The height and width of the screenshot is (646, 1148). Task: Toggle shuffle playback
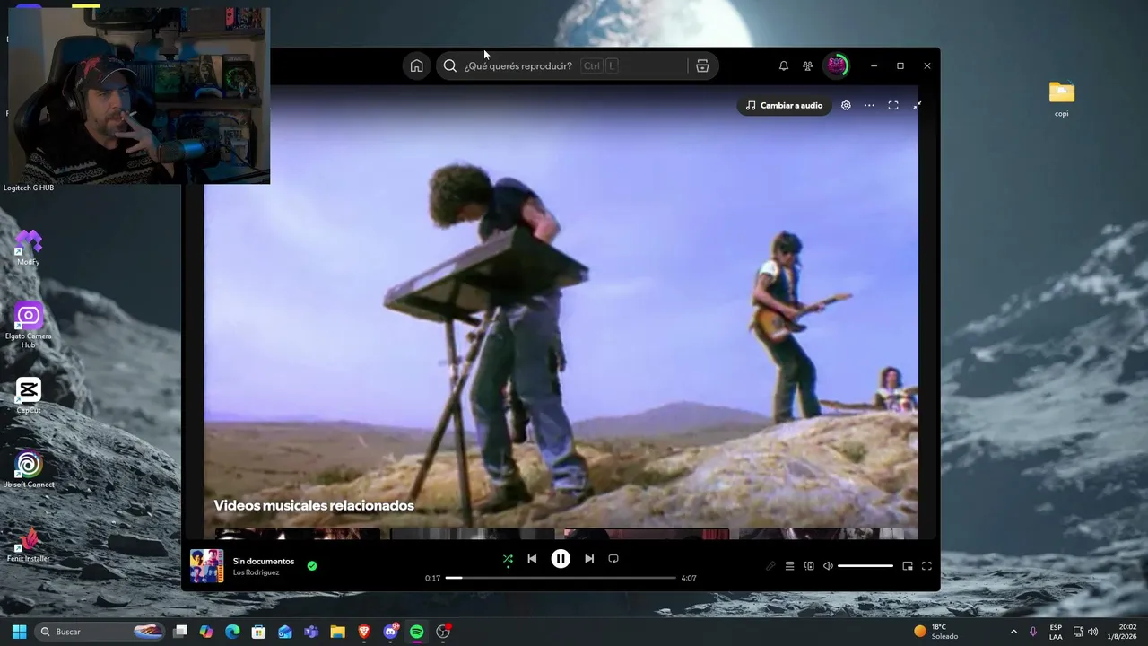coord(508,559)
